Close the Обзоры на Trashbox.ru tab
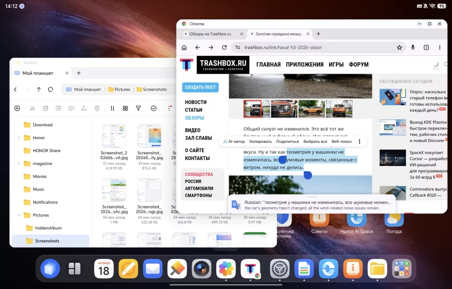 coord(242,34)
